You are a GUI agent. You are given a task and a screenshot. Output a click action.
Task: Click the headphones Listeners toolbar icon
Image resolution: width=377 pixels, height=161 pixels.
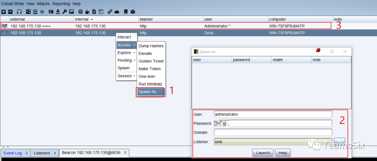click(20, 11)
